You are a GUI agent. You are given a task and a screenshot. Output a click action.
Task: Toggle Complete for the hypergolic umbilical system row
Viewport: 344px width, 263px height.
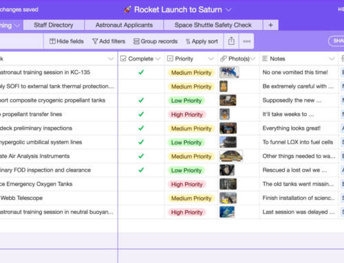[x=141, y=142]
